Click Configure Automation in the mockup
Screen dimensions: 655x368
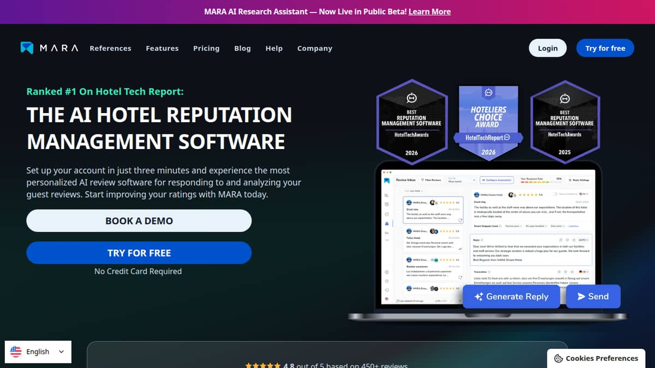click(x=497, y=180)
